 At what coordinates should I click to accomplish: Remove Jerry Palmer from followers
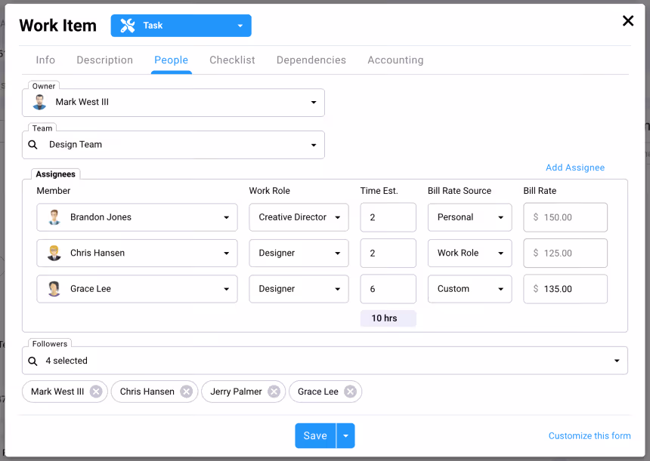pyautogui.click(x=274, y=392)
